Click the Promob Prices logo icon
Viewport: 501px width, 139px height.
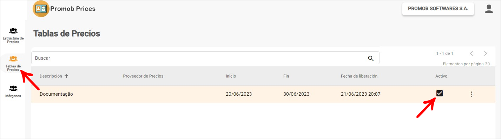[41, 9]
